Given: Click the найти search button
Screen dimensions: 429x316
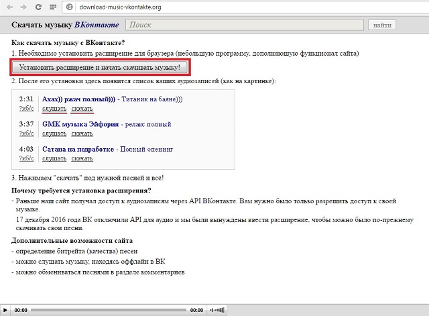Looking at the screenshot, I should coord(382,25).
